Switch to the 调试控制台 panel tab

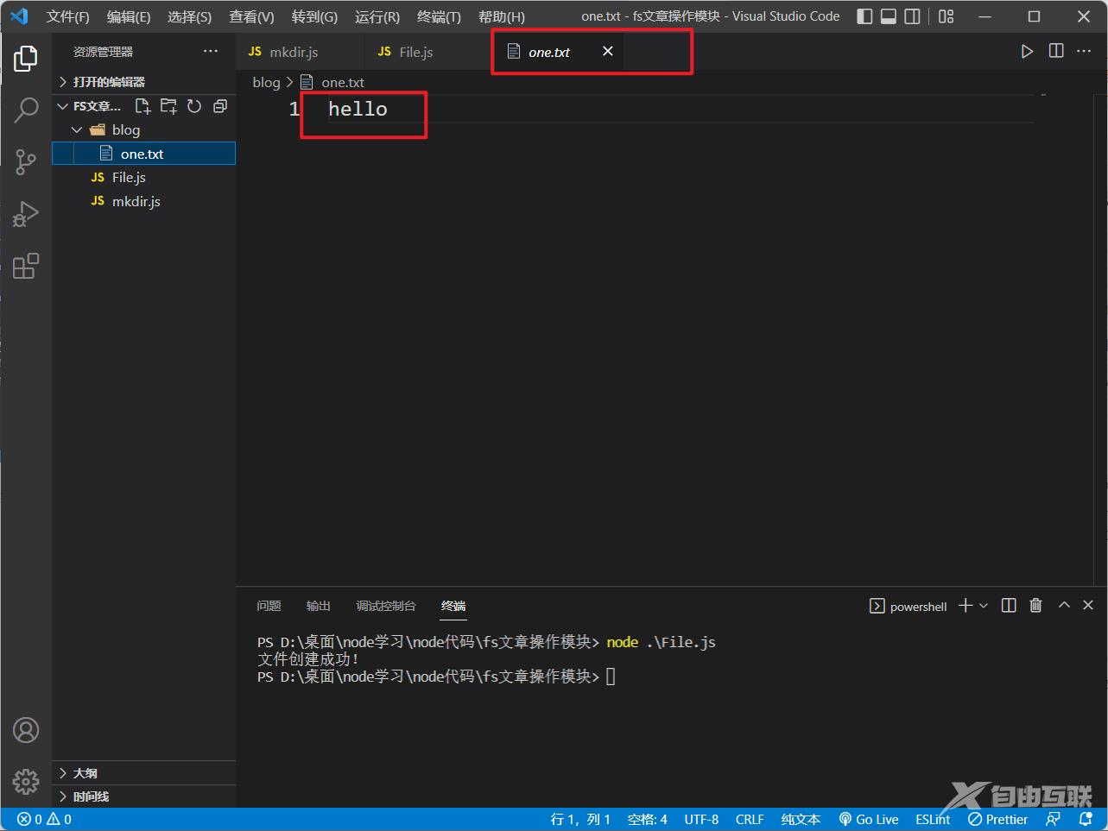pyautogui.click(x=386, y=606)
